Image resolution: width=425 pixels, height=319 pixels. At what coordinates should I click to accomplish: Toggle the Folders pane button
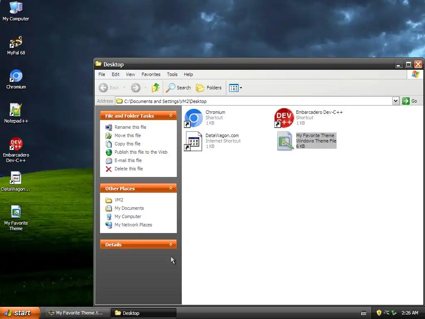tap(209, 88)
